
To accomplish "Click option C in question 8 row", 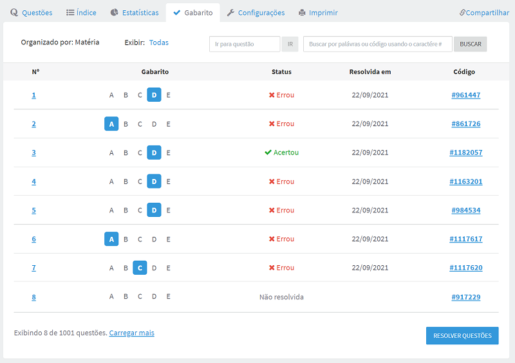I will coord(140,296).
